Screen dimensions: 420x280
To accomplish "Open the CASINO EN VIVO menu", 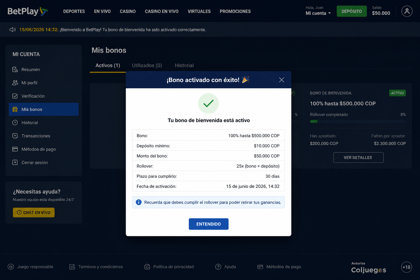I will click(x=162, y=11).
